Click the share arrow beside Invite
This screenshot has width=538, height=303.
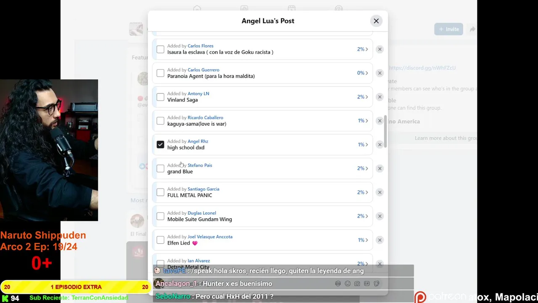pyautogui.click(x=472, y=29)
